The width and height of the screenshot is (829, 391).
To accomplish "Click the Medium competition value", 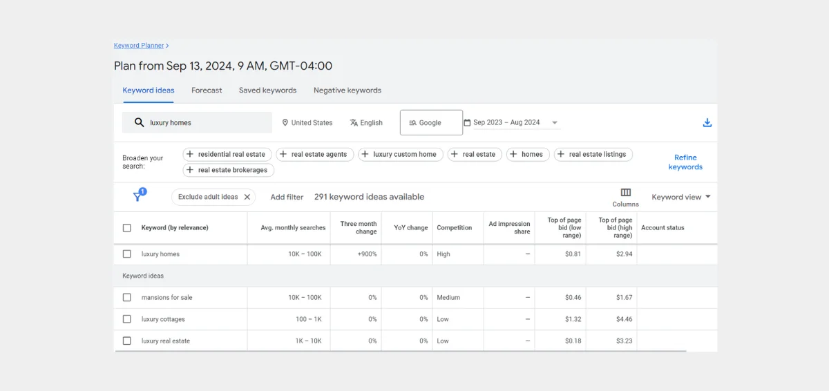I will pyautogui.click(x=448, y=298).
